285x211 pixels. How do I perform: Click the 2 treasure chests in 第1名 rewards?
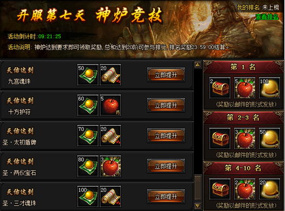pos(220,88)
